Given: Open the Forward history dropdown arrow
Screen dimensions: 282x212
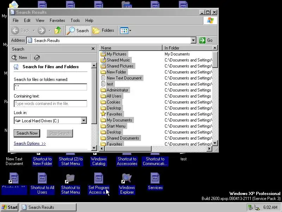Looking at the screenshot, I should click(50, 31).
